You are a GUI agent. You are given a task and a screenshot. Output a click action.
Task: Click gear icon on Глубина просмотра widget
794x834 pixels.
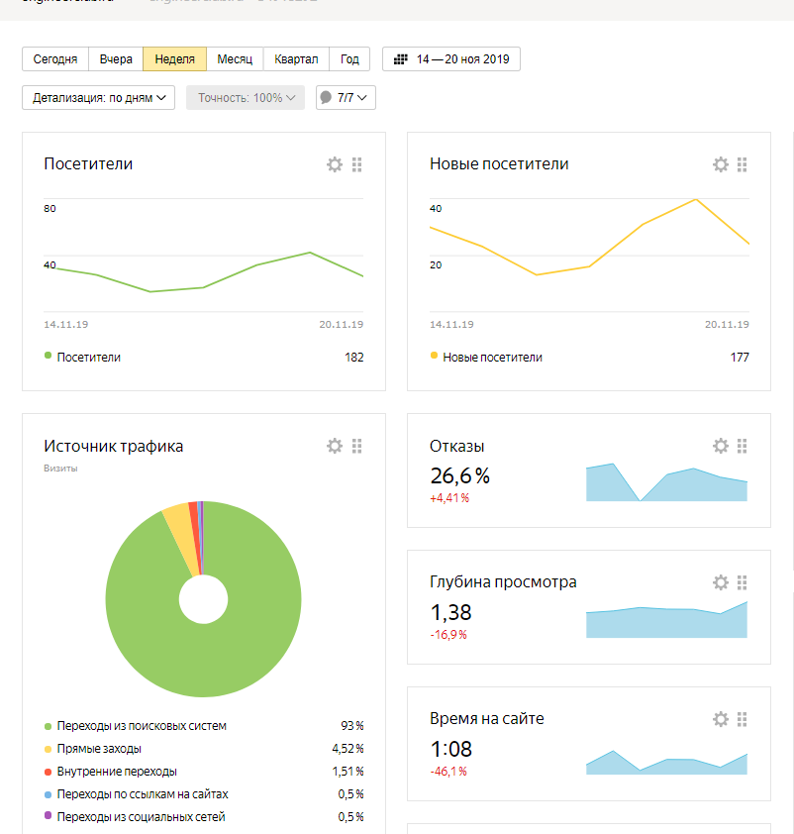[x=721, y=582]
